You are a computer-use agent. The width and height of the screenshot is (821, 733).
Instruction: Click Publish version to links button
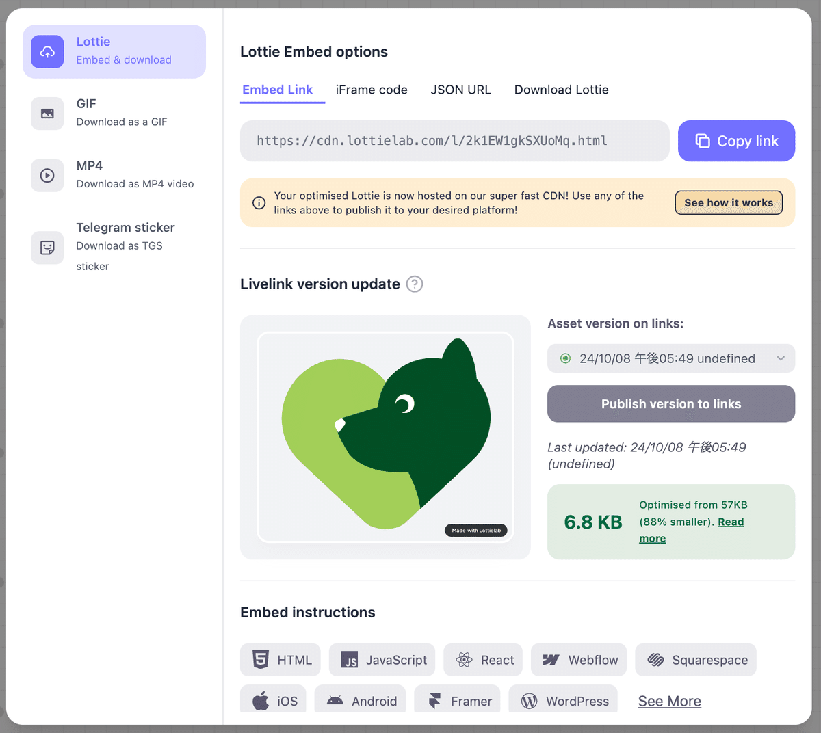pos(670,404)
